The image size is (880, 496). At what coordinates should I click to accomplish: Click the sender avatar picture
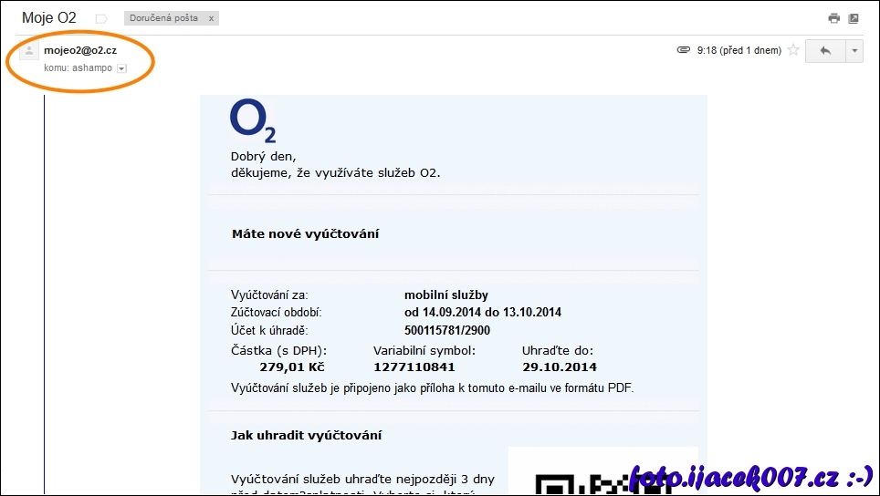click(x=29, y=51)
